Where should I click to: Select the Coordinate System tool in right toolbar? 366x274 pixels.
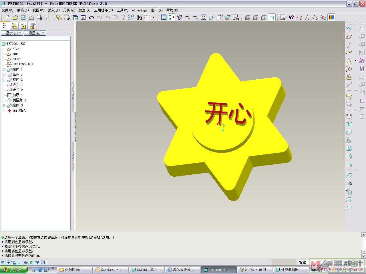coord(349,69)
